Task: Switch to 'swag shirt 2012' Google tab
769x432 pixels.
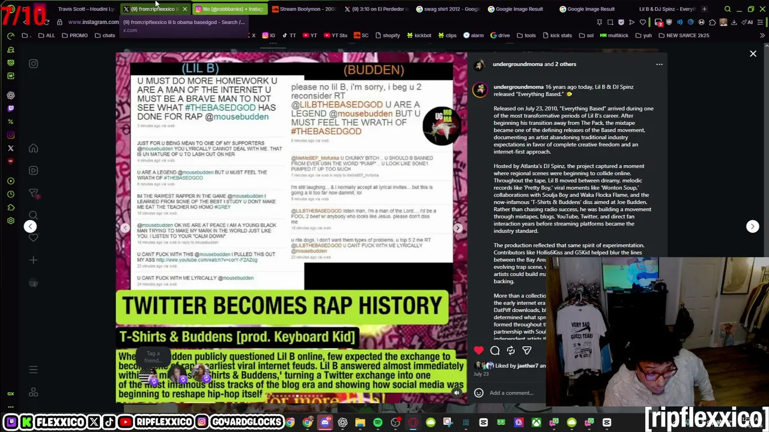Action: [448, 9]
